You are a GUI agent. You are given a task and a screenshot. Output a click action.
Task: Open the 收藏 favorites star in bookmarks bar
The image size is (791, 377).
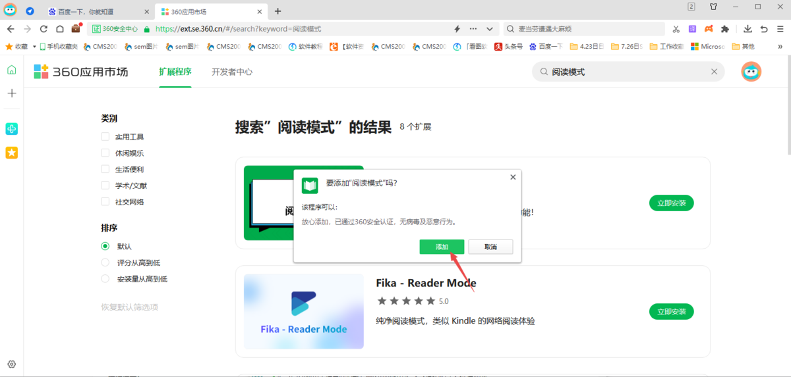pos(16,47)
